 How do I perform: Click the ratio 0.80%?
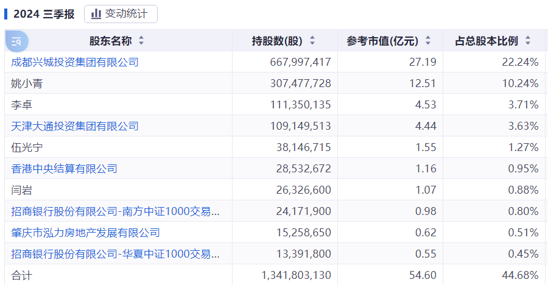coord(523,211)
